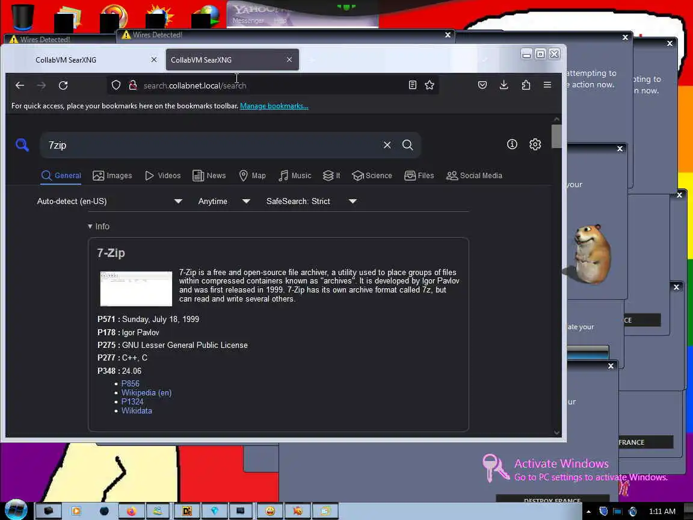Open the Wikidata link
693x520 pixels.
[137, 411]
